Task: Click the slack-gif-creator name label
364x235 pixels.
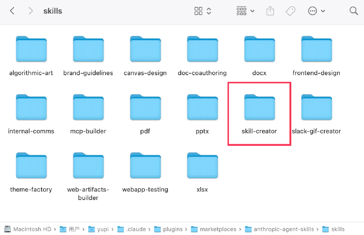Action: coord(317,131)
